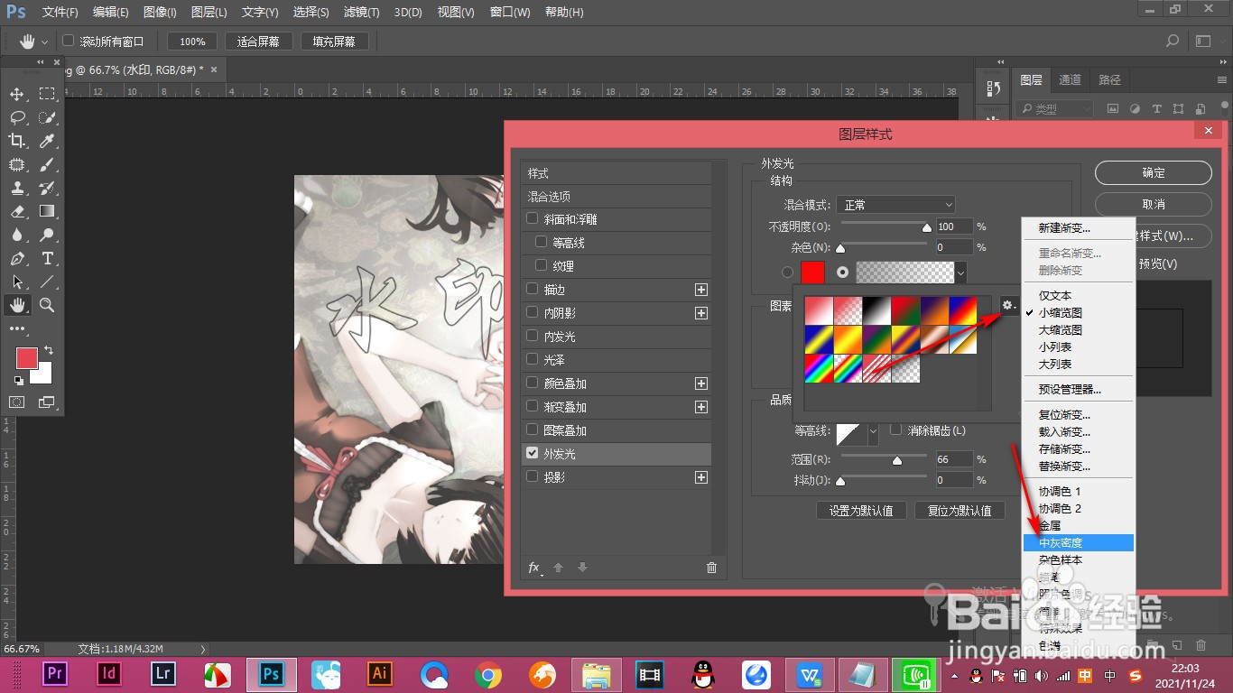The width and height of the screenshot is (1233, 693).
Task: Click 设置为默认值 button
Action: (x=861, y=510)
